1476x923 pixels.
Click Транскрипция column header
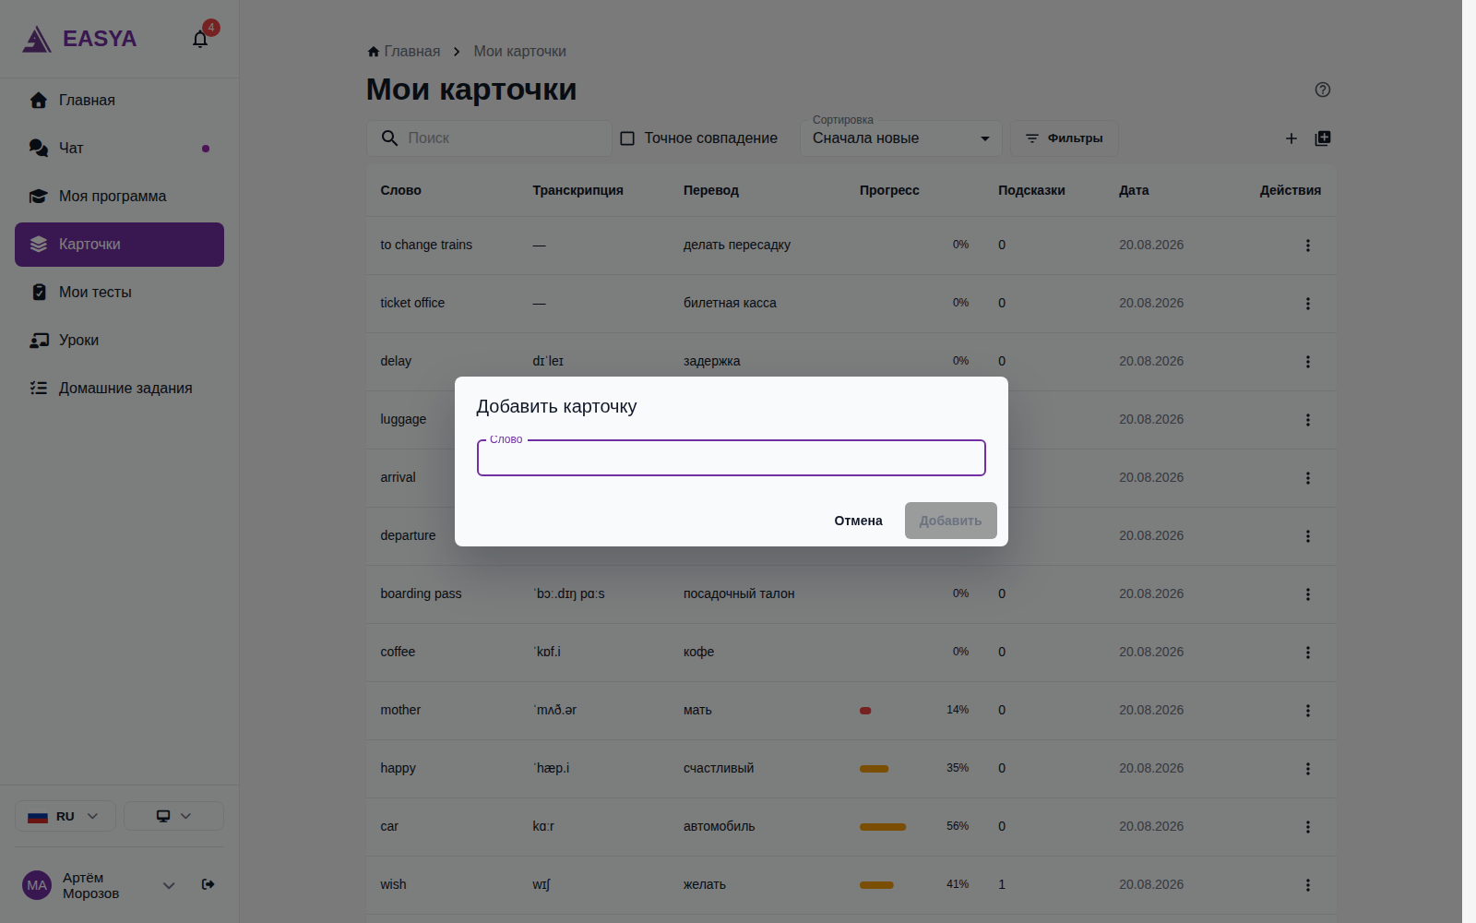coord(577,190)
